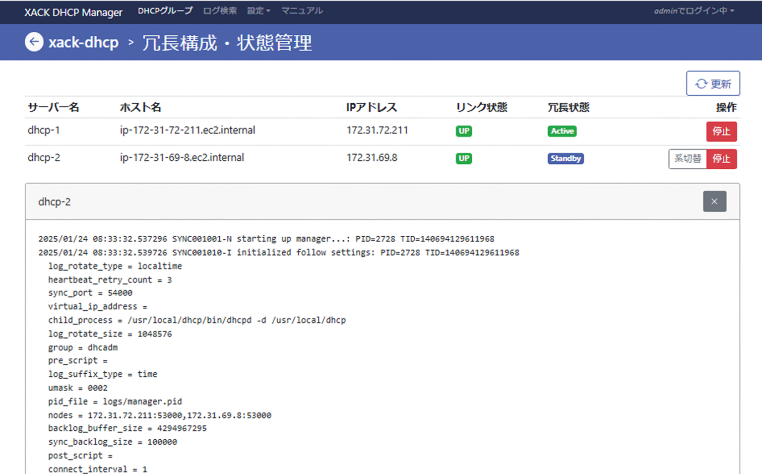This screenshot has height=474, width=762.
Task: Open the adminでログイン中 account dropdown
Action: [x=694, y=11]
